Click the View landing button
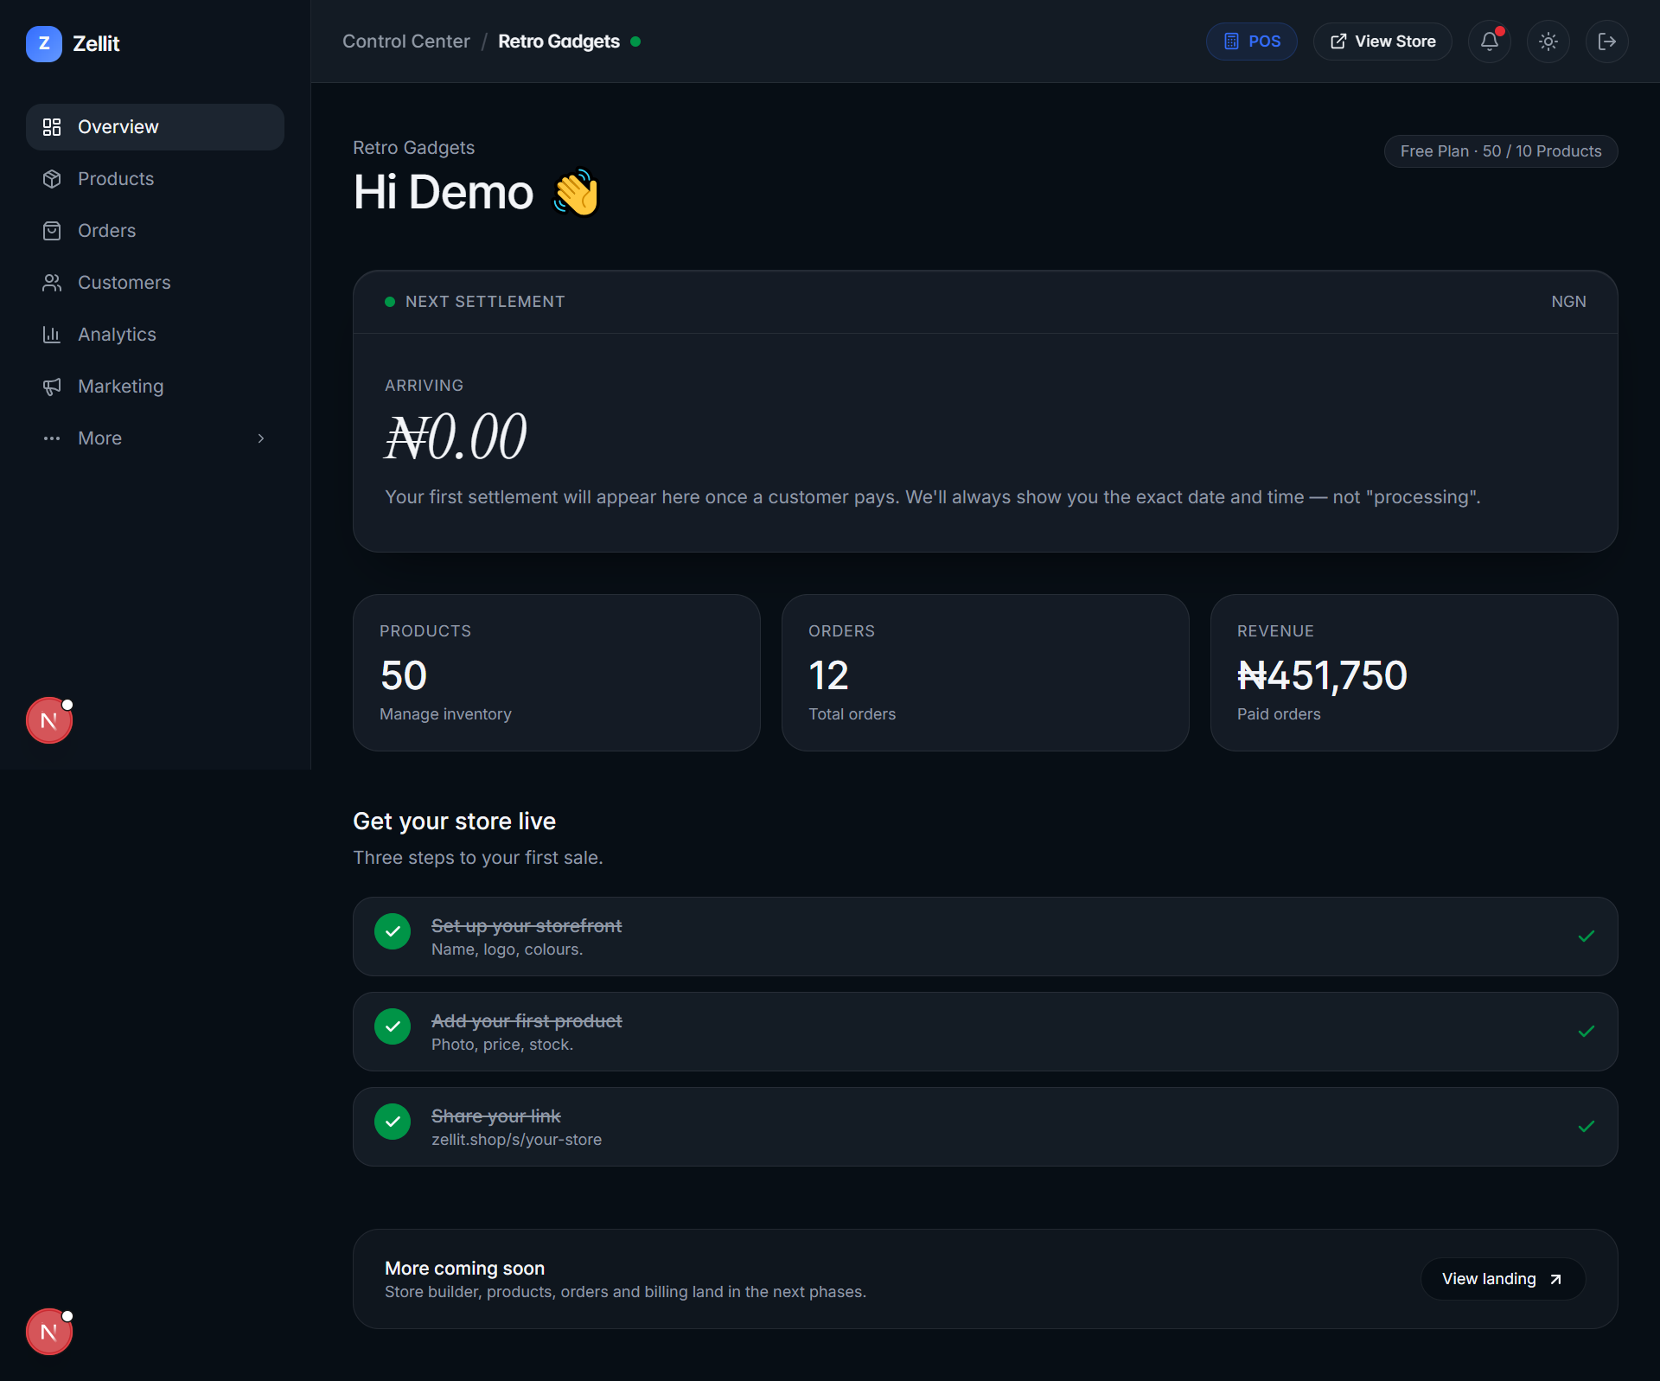This screenshot has height=1381, width=1660. click(1503, 1279)
